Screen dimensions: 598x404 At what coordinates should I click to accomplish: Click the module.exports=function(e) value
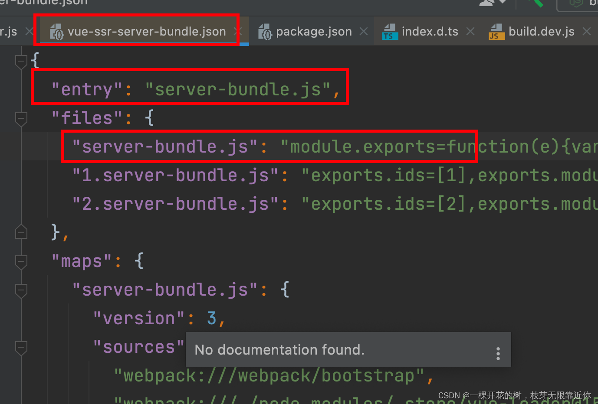pyautogui.click(x=439, y=147)
